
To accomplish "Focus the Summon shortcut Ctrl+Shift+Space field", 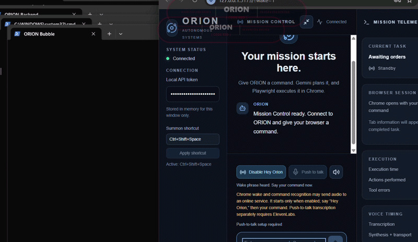I will click(193, 139).
